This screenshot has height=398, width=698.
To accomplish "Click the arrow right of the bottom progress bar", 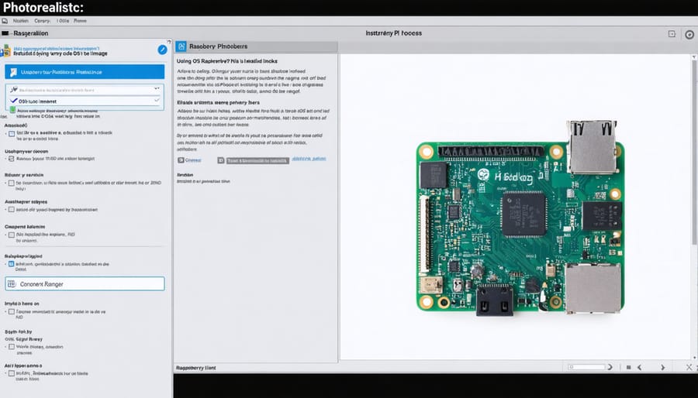I will (x=610, y=367).
